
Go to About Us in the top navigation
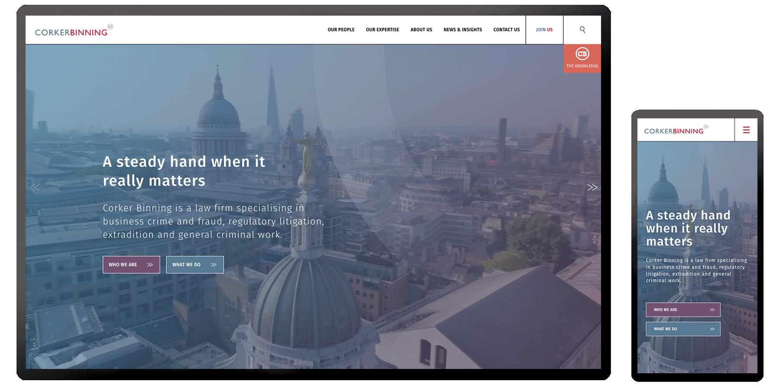tap(421, 30)
